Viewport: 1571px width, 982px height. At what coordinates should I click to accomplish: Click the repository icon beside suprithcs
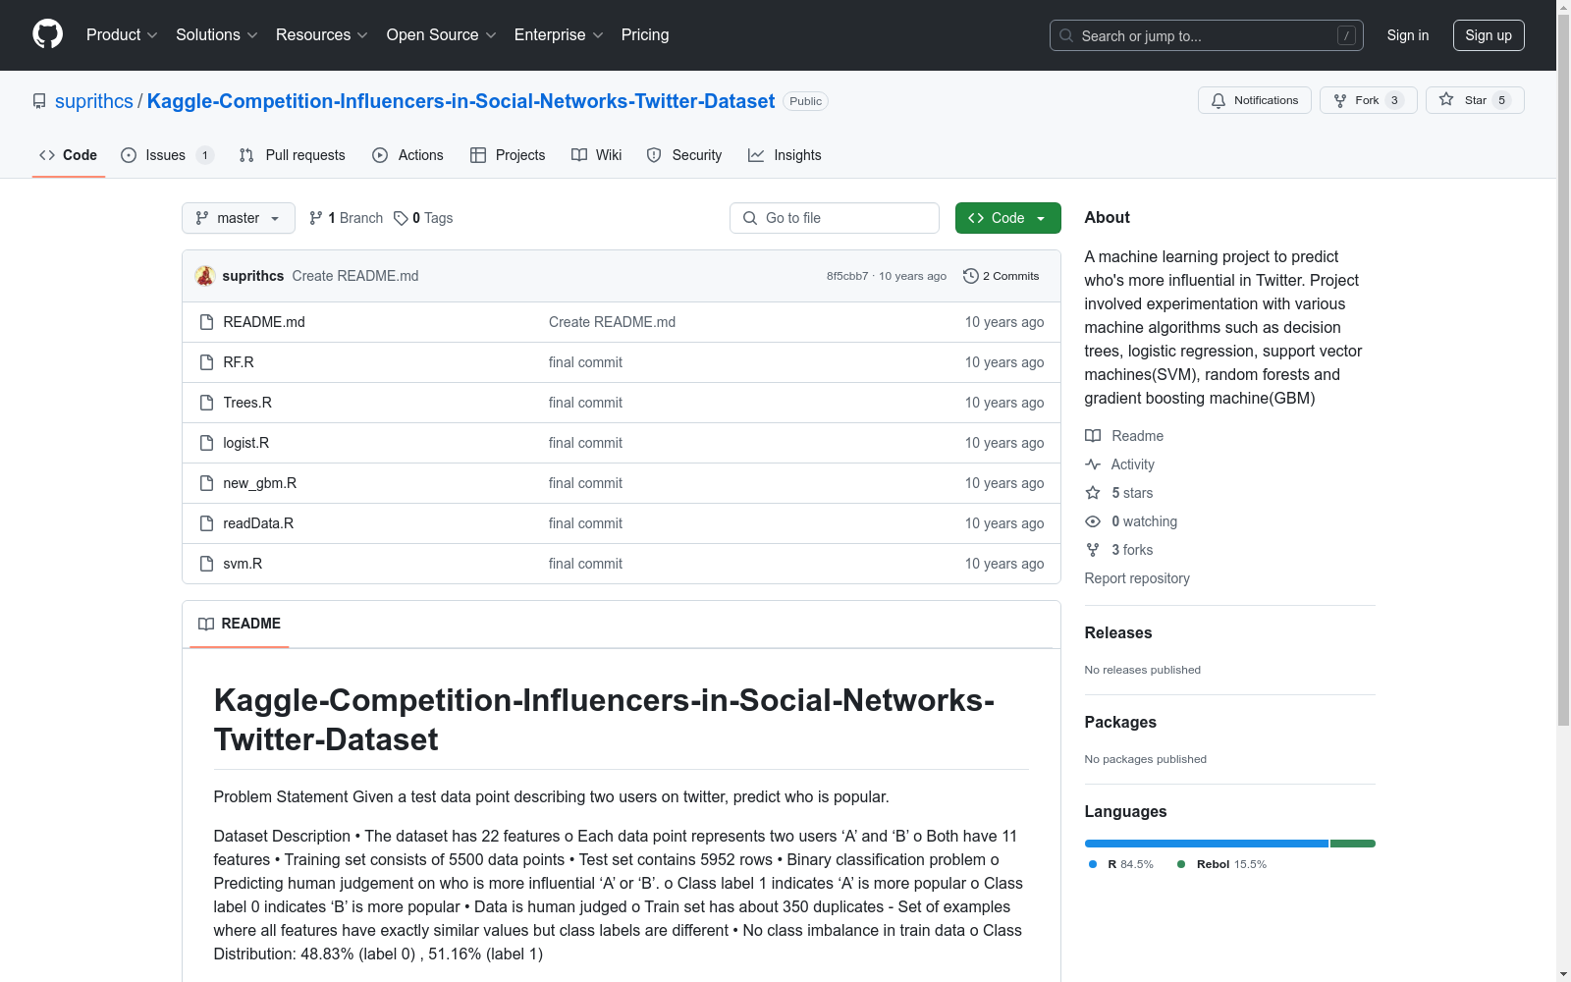tap(39, 101)
